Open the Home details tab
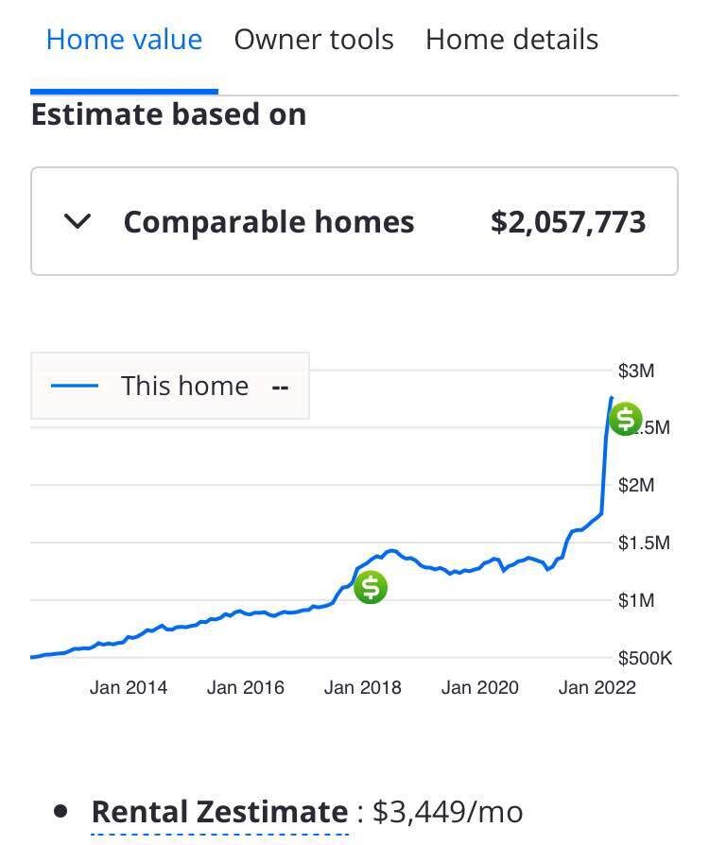The image size is (709, 845). [x=511, y=40]
